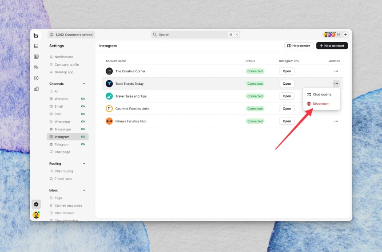
Task: Go to Company profile settings
Action: click(64, 64)
